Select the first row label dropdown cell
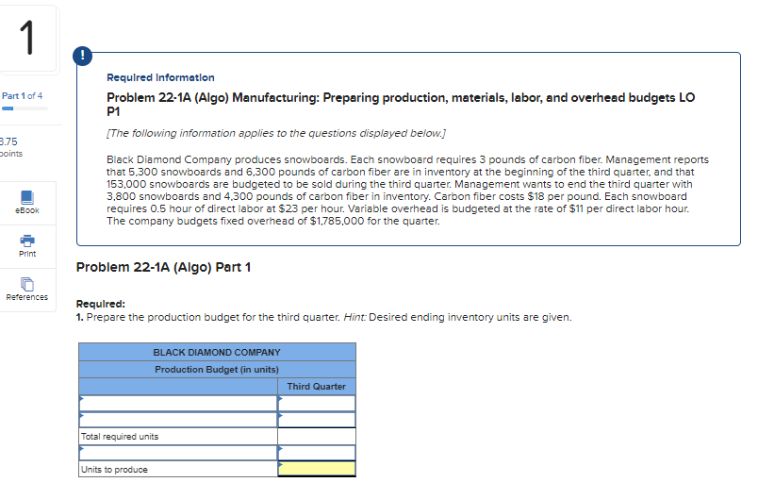 178,404
